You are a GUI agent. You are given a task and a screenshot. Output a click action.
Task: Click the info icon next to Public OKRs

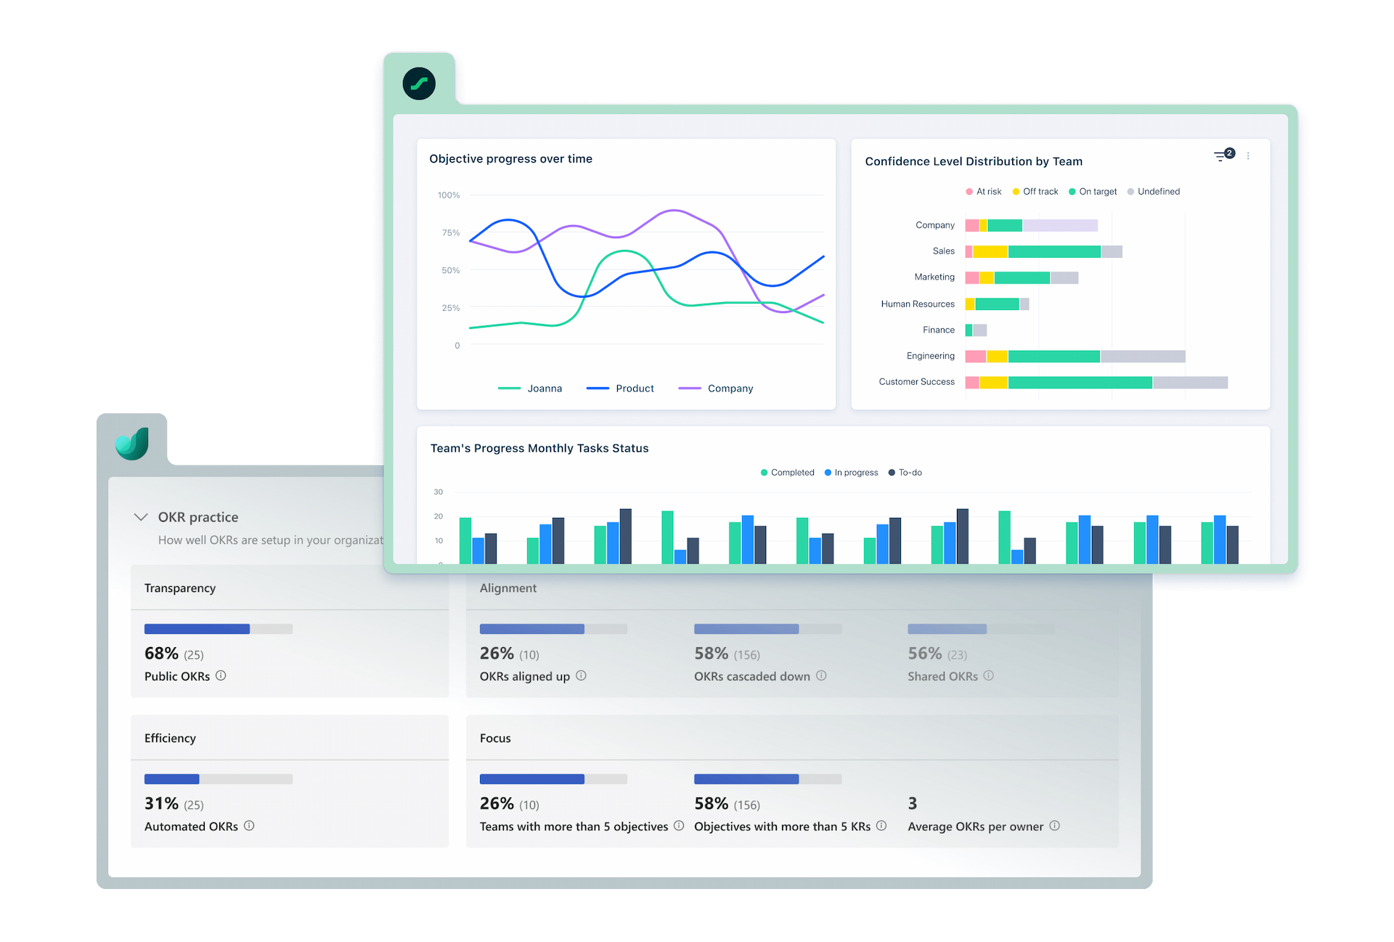coord(221,676)
